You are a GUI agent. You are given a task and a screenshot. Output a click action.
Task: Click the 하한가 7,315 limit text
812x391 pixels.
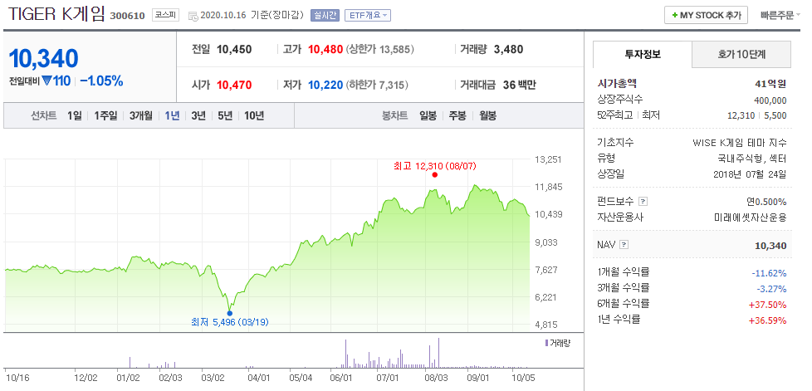376,85
